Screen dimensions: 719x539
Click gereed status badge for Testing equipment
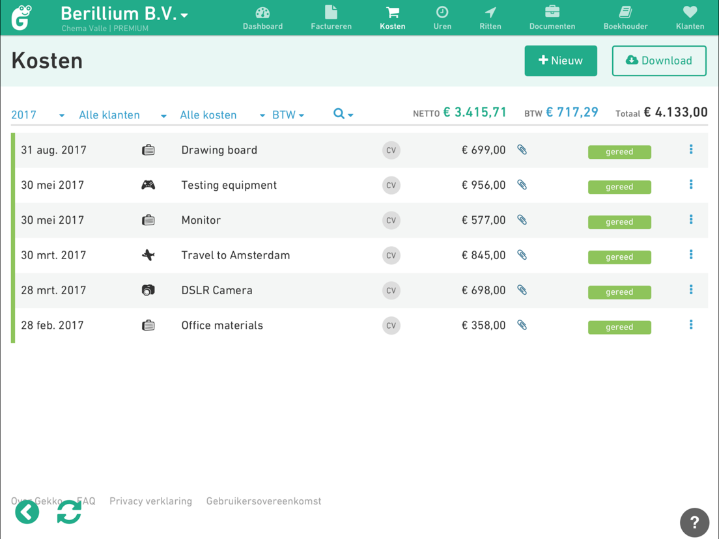(x=619, y=187)
